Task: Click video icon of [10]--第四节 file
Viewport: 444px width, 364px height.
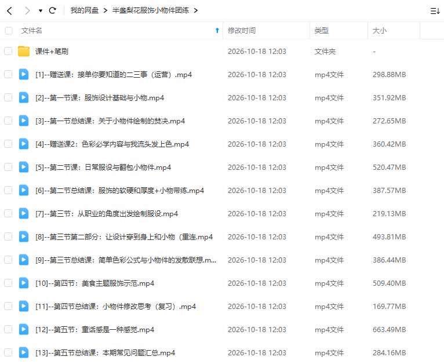Action: [24, 283]
